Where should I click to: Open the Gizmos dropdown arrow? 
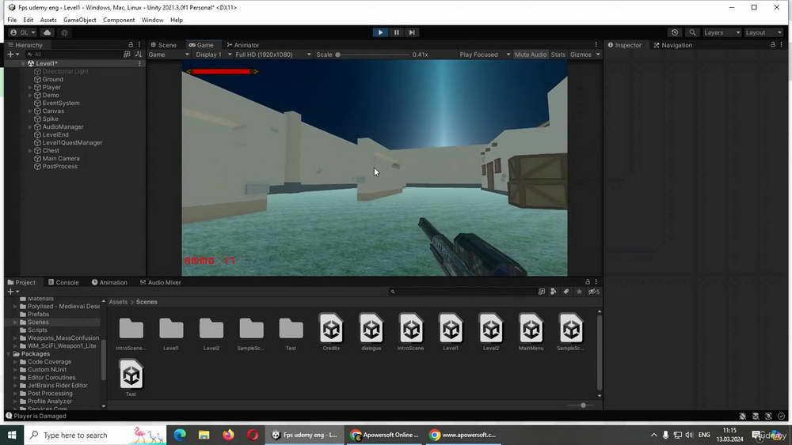(598, 55)
